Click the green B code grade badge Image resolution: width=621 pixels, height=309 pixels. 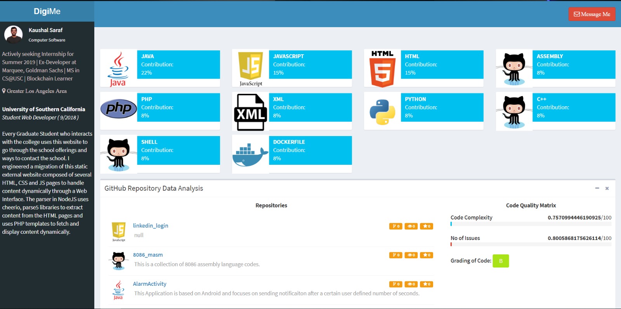click(501, 261)
